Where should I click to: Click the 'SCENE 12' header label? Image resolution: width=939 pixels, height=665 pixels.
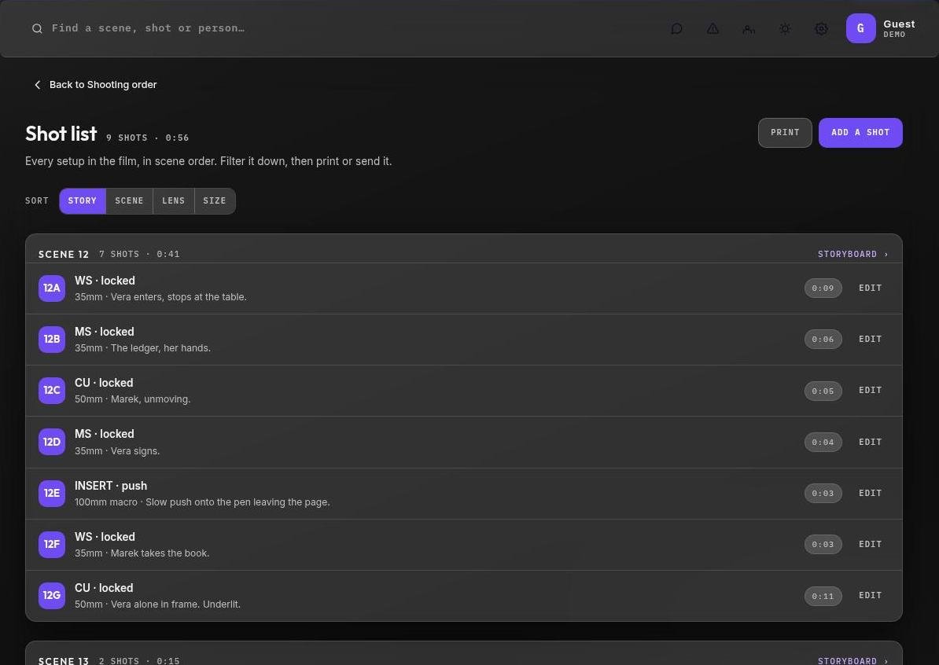(64, 255)
